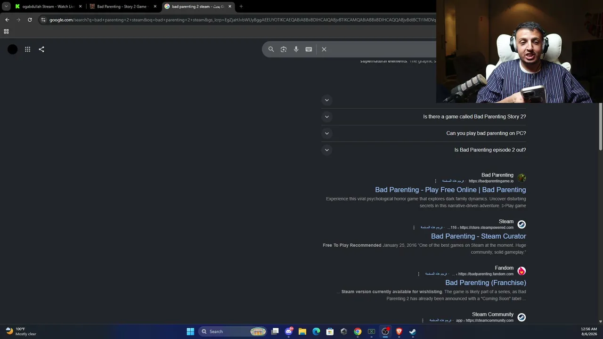View site information icon in address bar
This screenshot has width=603, height=339.
[x=43, y=20]
